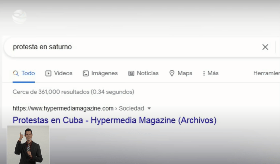Screen dimensions: 280x164
Task: Click the 'Sociedad' breadcrumb text
Action: (x=132, y=108)
